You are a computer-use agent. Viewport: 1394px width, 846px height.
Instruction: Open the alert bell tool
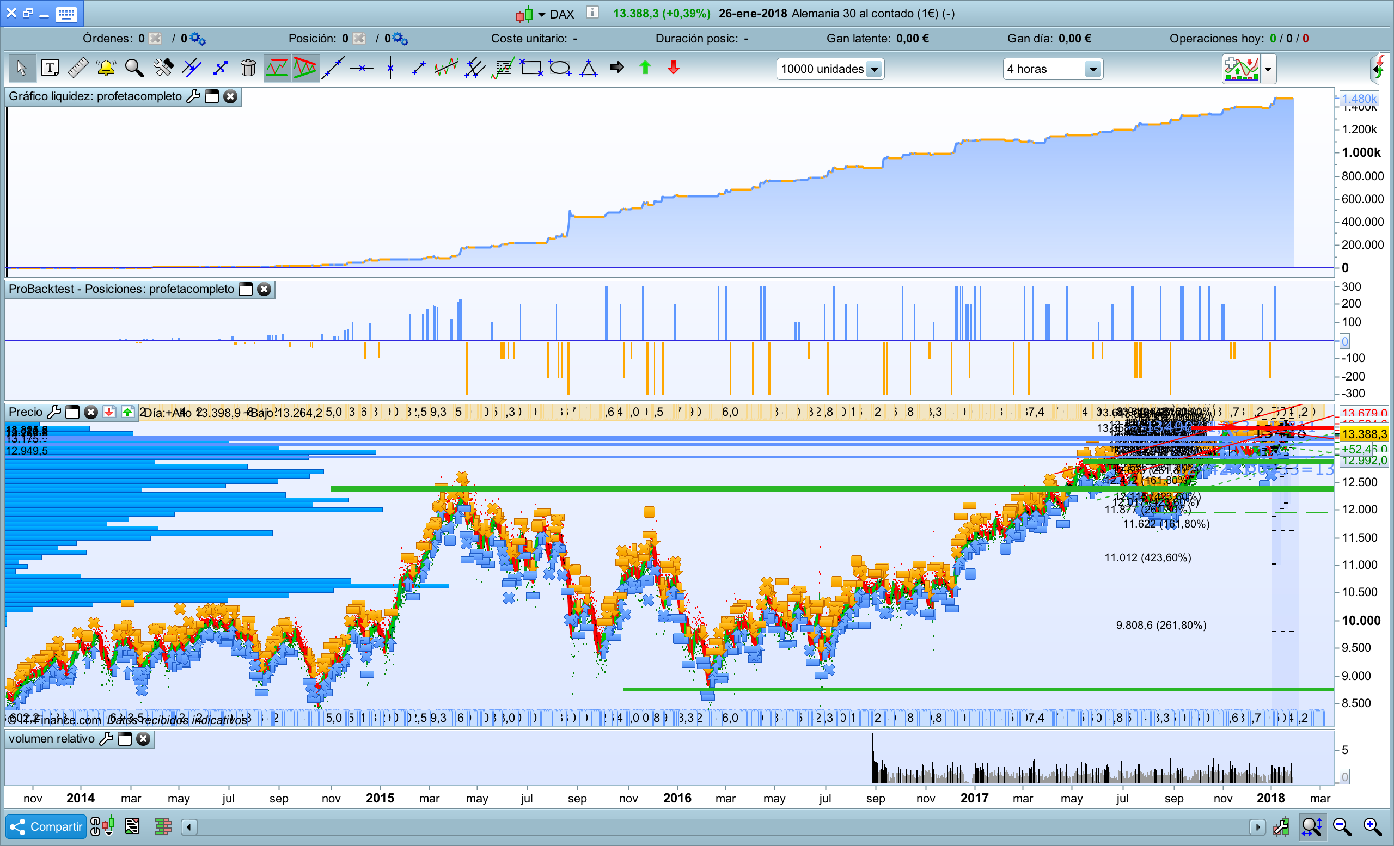point(106,69)
